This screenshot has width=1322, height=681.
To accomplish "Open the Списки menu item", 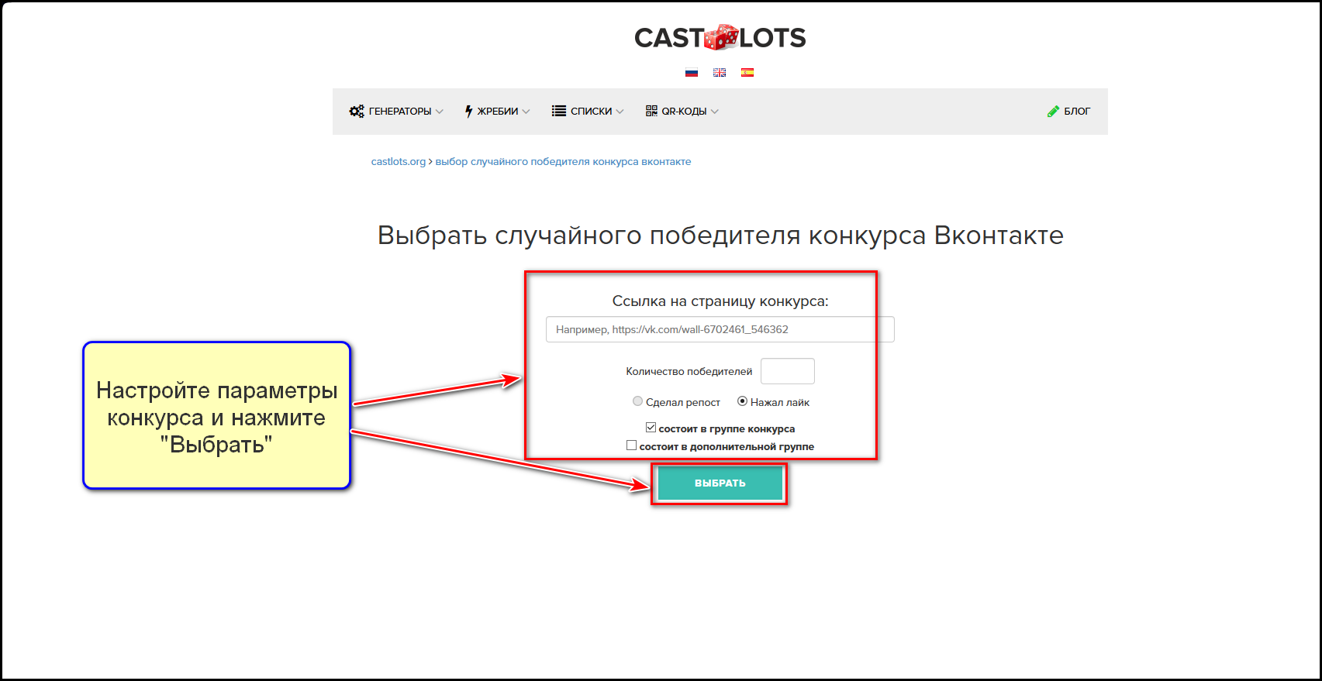I will (591, 112).
